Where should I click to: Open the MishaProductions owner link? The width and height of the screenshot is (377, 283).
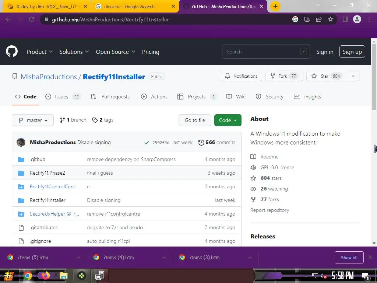tap(49, 77)
